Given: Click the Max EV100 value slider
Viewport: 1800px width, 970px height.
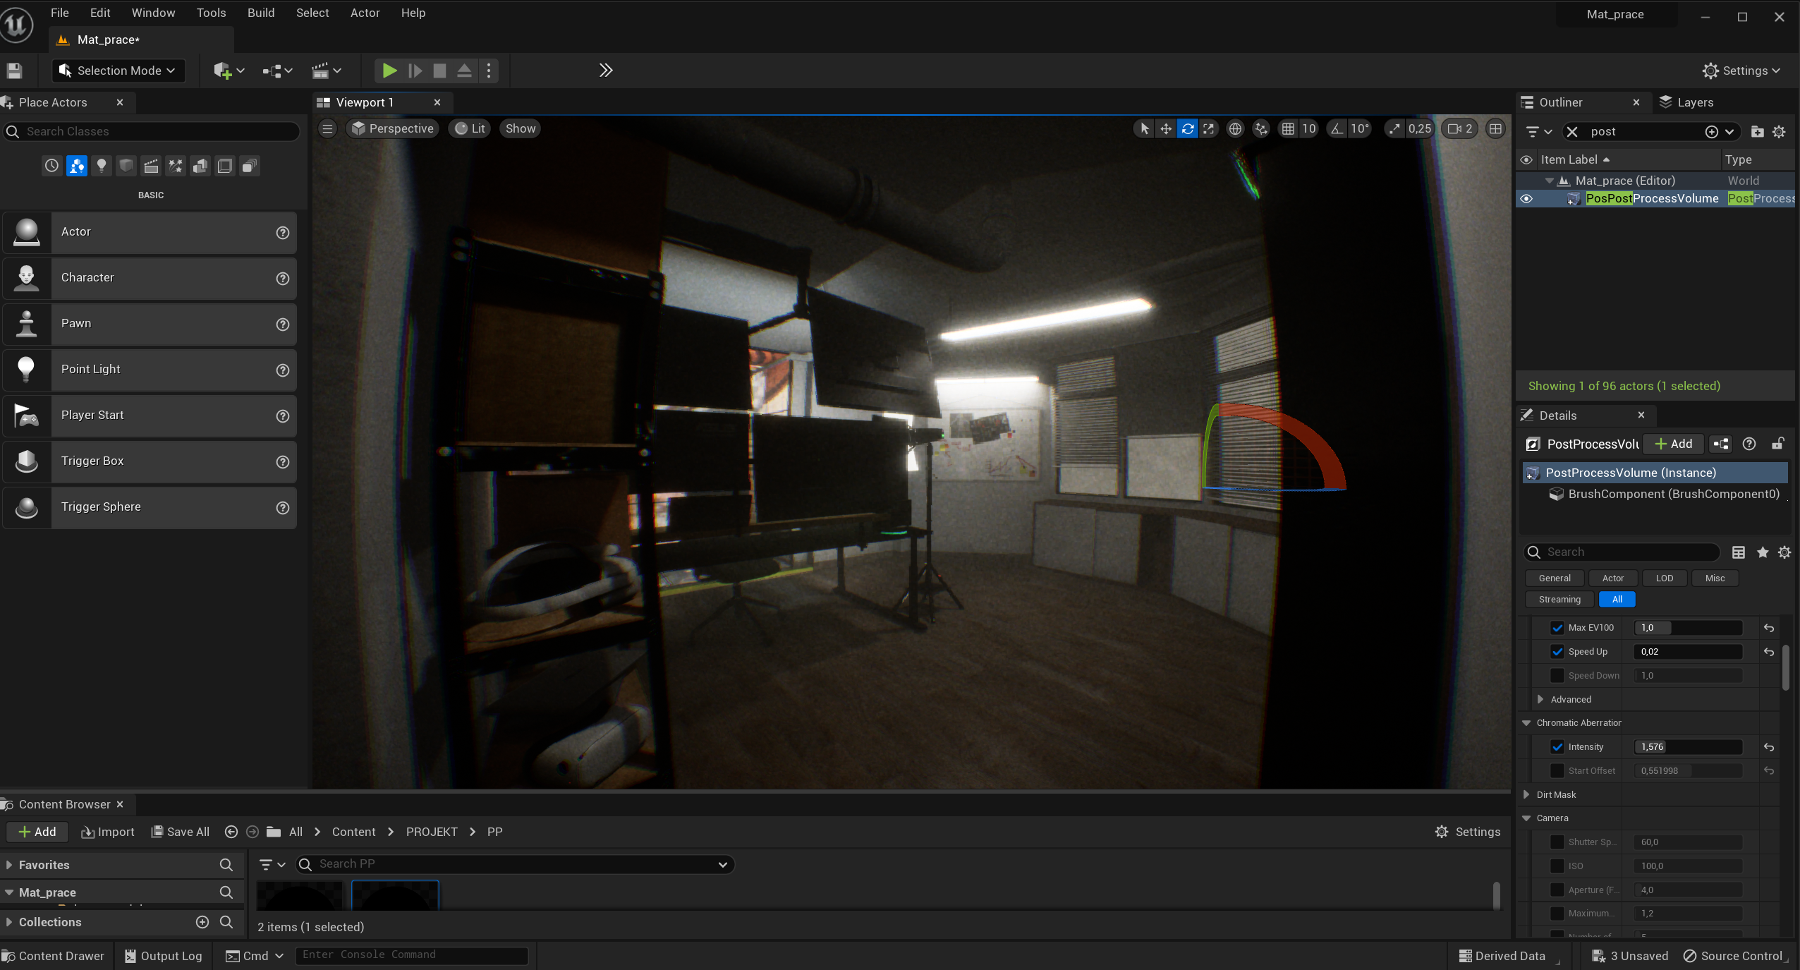Looking at the screenshot, I should [x=1688, y=628].
